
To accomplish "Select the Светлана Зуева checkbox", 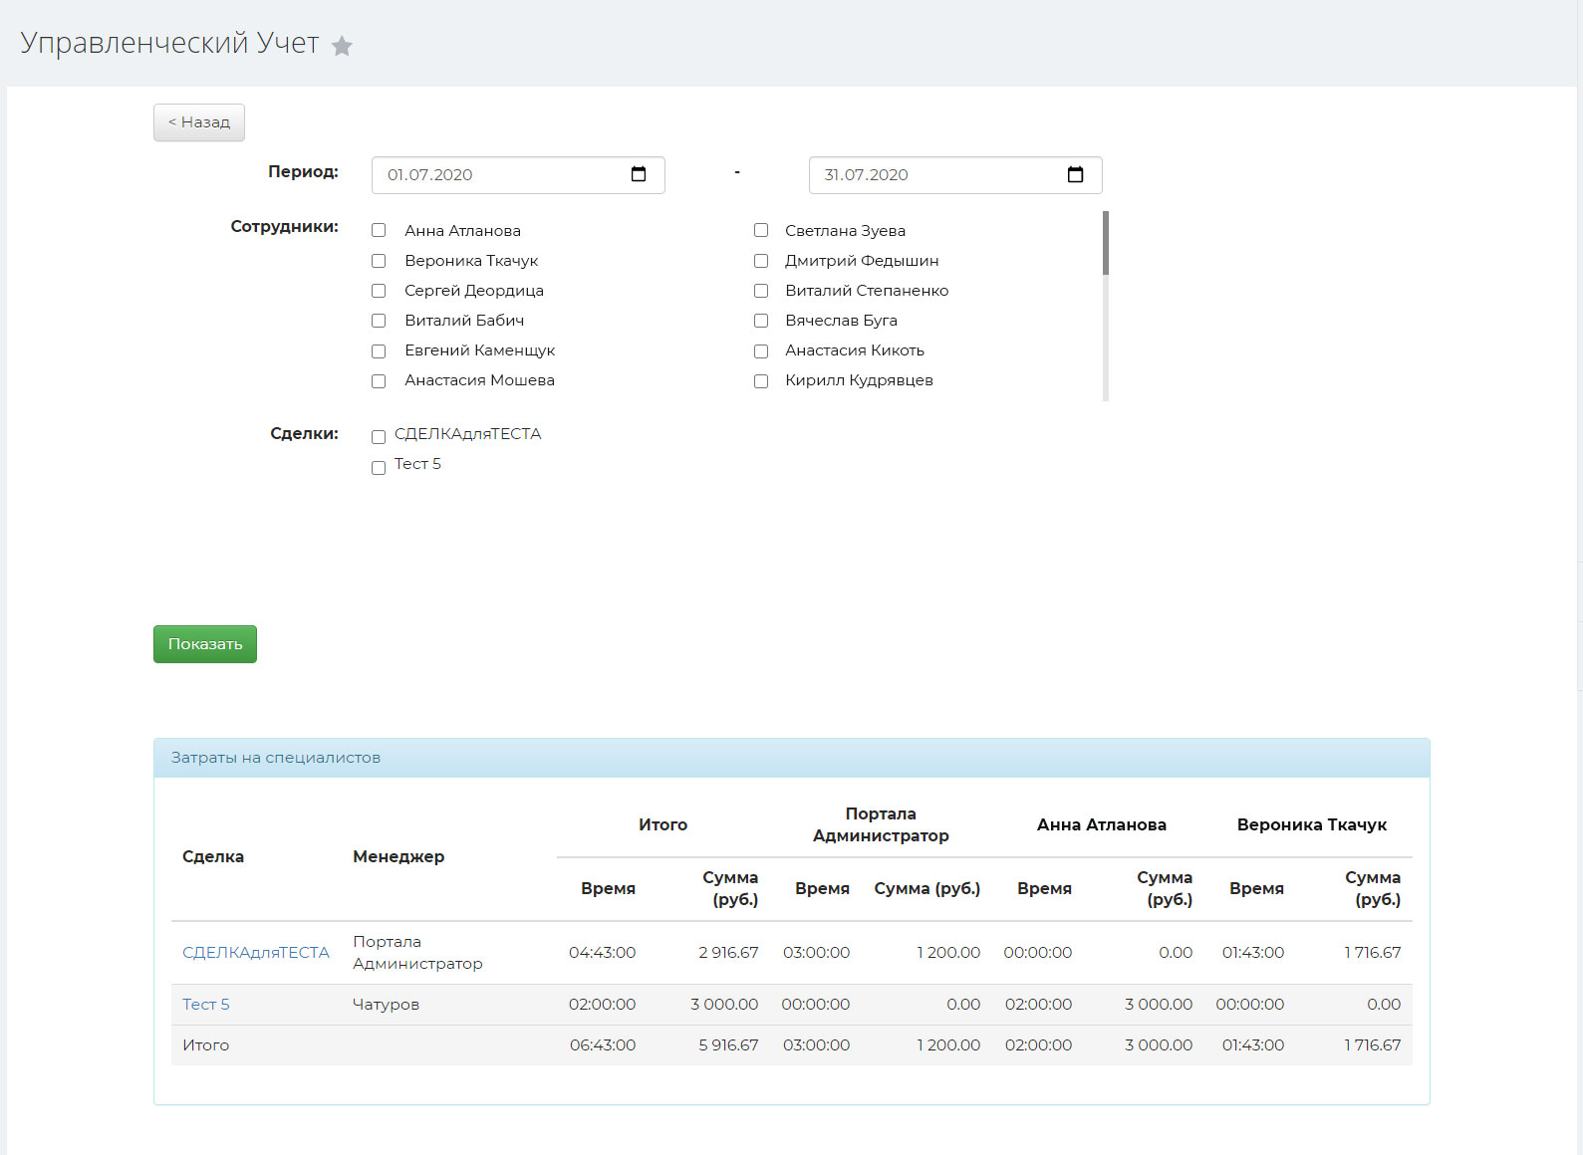I will 761,231.
